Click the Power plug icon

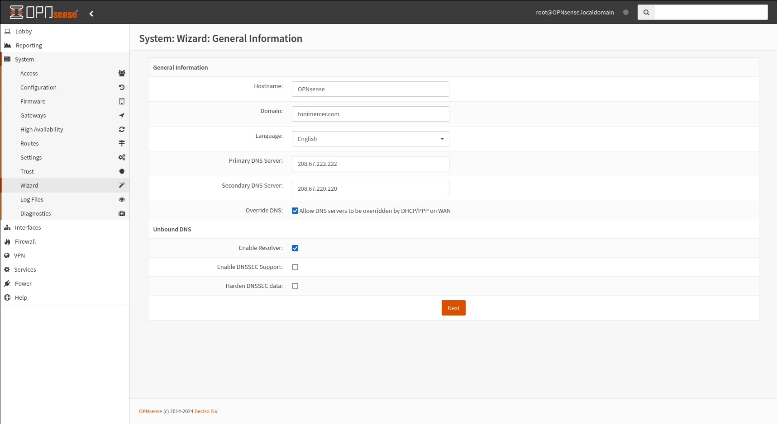[x=7, y=283]
